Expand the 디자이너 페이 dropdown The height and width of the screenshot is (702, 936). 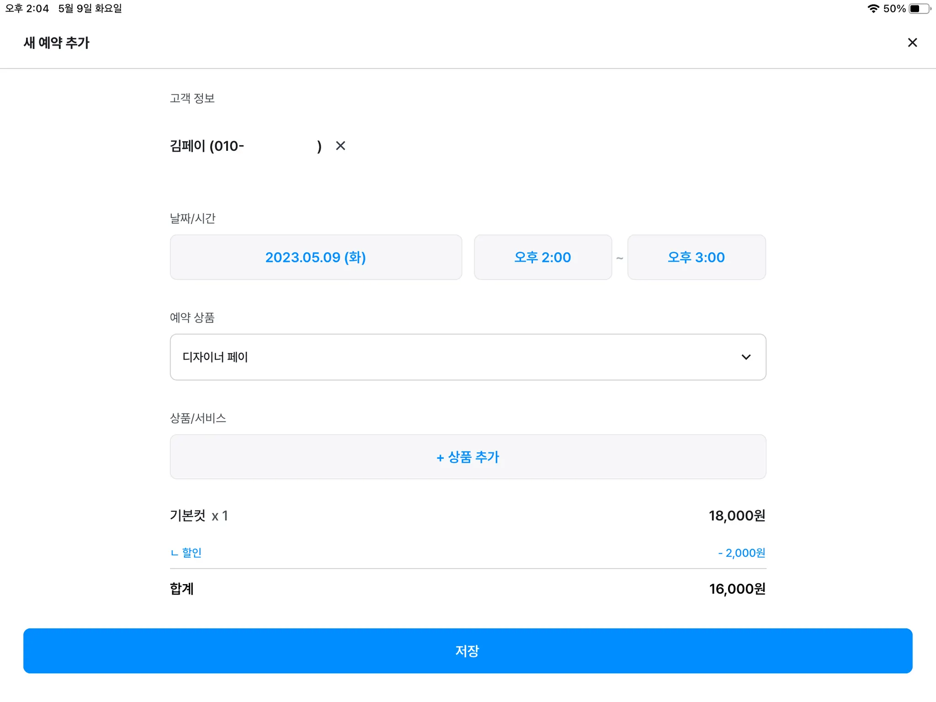tap(457, 357)
